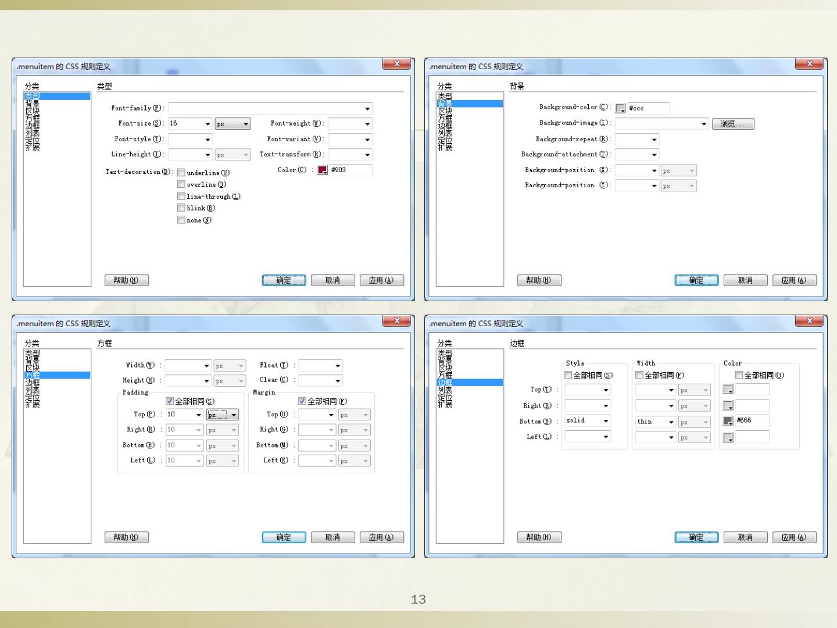
Task: Click 应用 (A) in the 类型 dialog
Action: (x=381, y=280)
